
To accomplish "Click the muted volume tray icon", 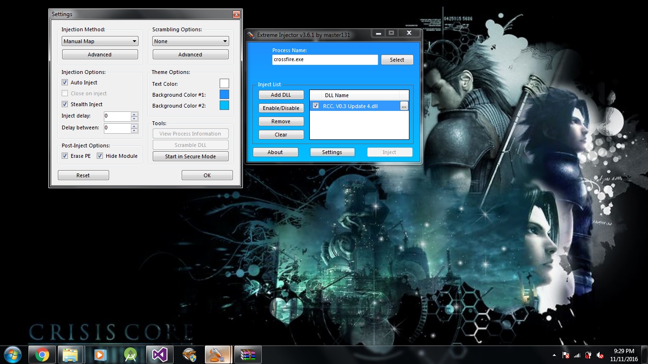I will [600, 355].
